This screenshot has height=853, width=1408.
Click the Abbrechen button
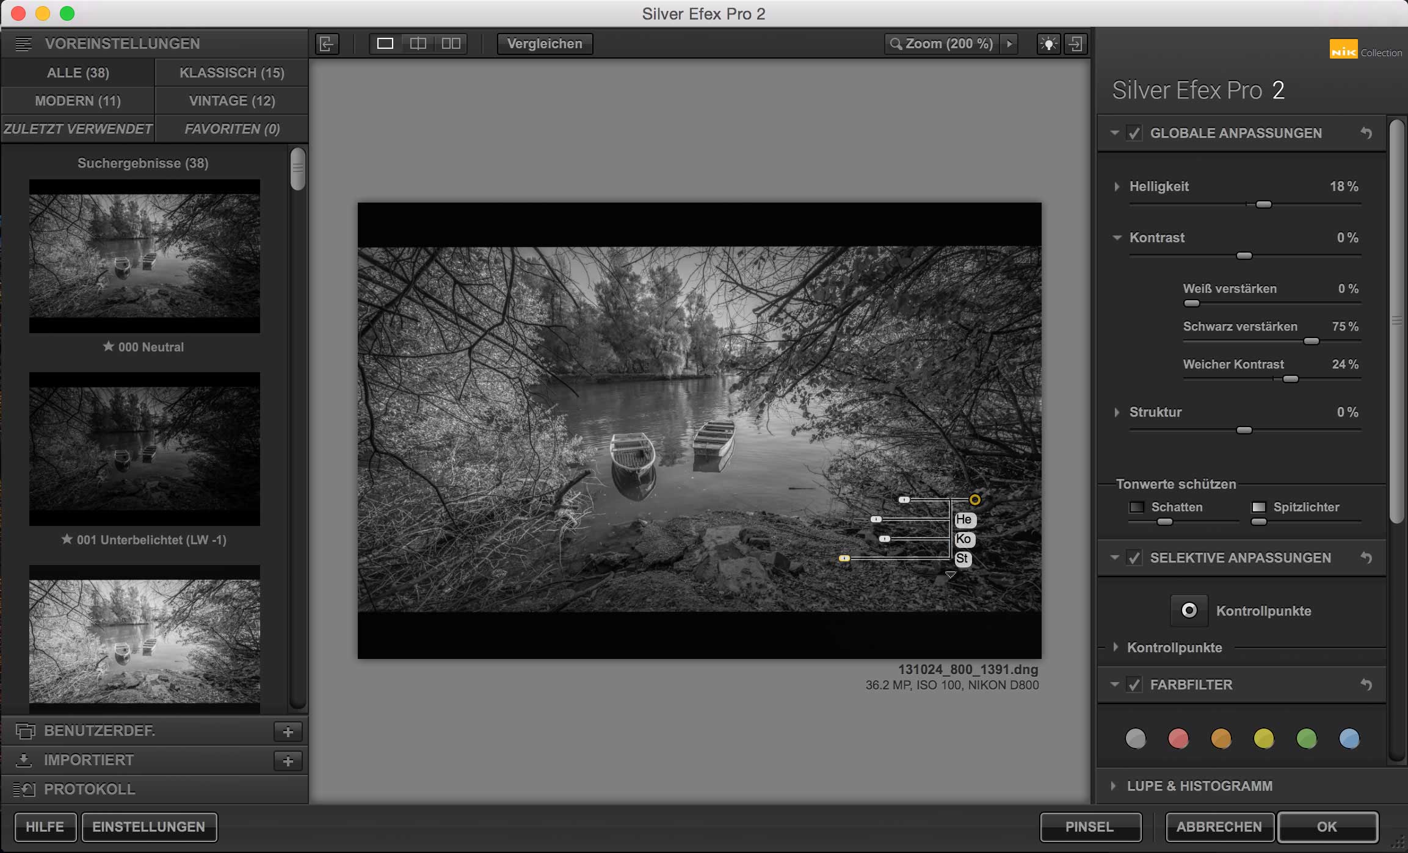pyautogui.click(x=1219, y=827)
